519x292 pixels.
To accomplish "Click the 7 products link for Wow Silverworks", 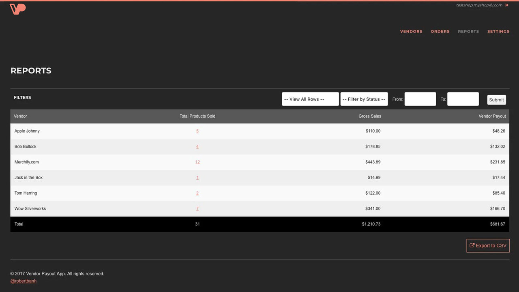I will (197, 208).
